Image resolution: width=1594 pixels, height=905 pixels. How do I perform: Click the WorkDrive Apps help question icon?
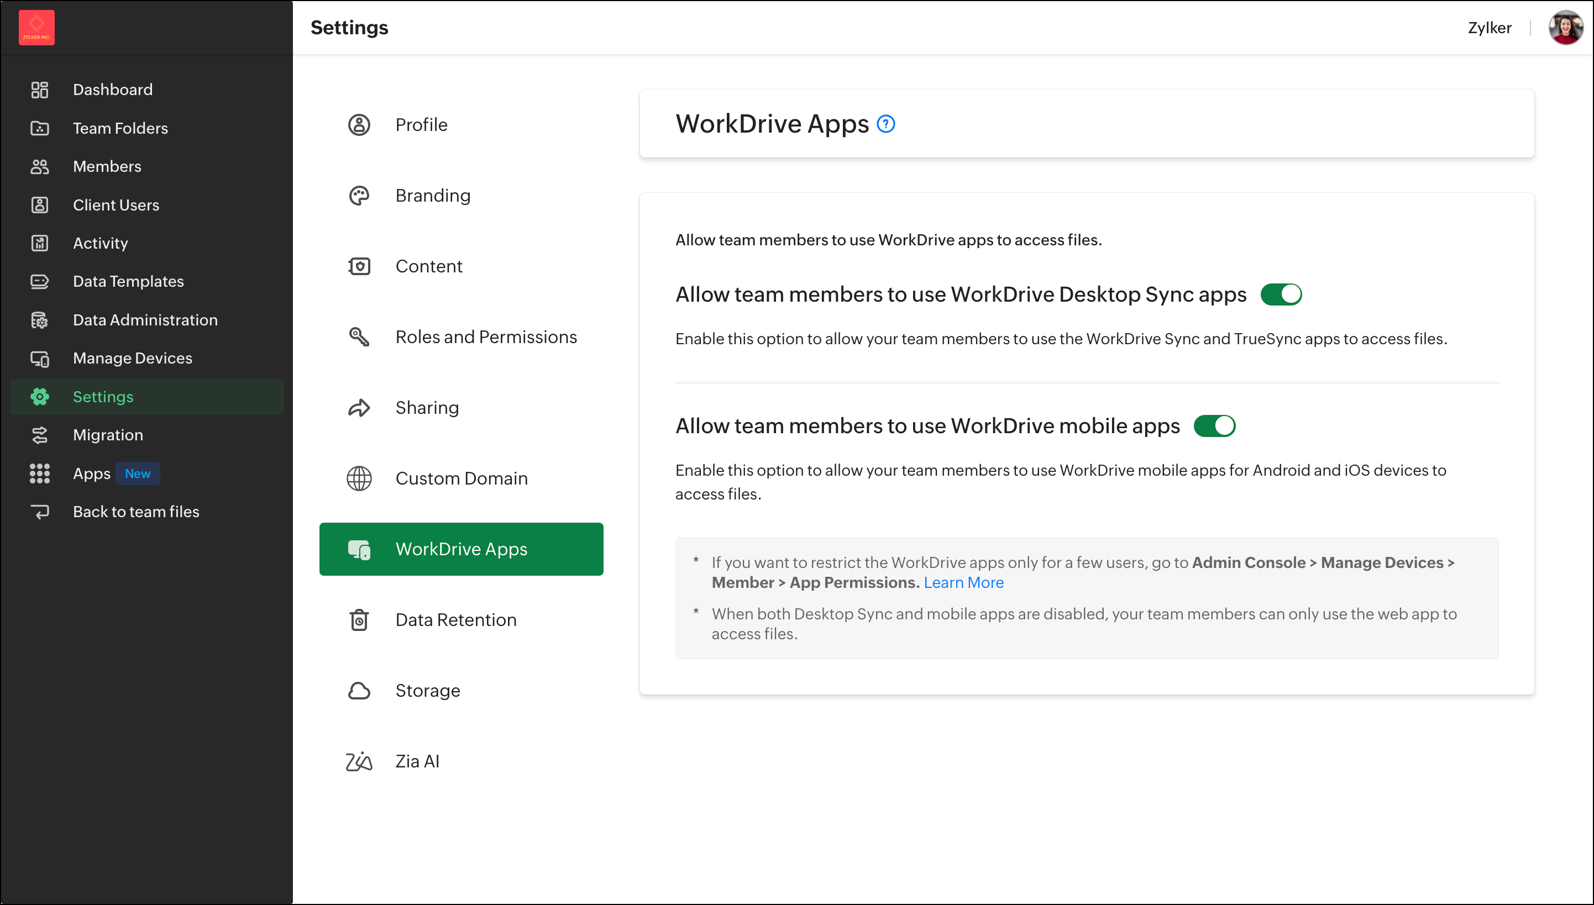[x=885, y=124]
